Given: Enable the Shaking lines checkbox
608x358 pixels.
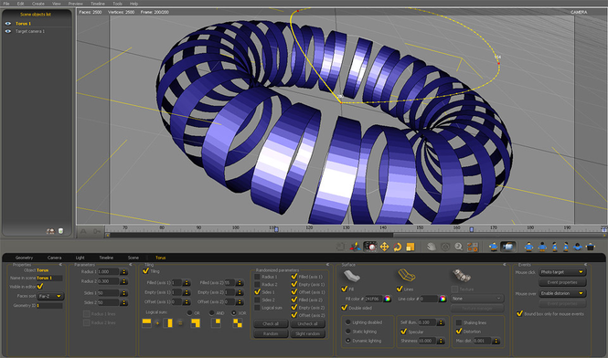Looking at the screenshot, I should click(459, 322).
